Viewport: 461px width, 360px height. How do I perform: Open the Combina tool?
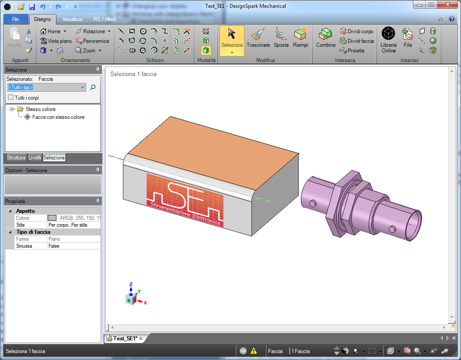click(x=325, y=38)
